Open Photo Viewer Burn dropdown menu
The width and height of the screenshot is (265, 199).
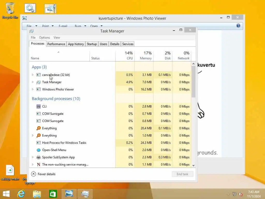(80, 26)
